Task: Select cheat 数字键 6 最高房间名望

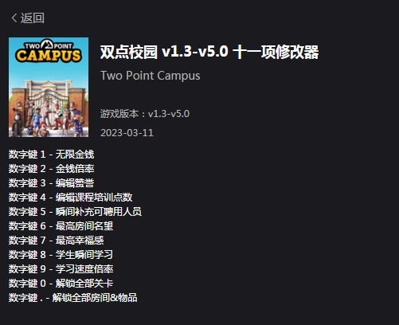Action: [x=61, y=226]
